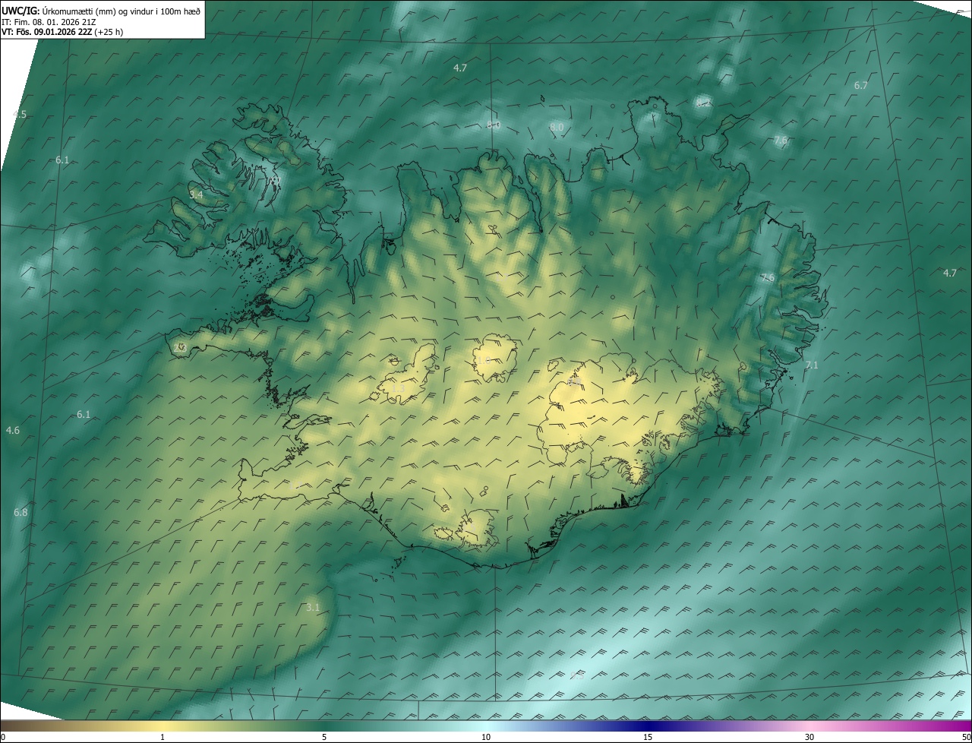Select the initial time line 'IT: Fim. 08. 01. 2026 21Z'
Screen dimensions: 972x743
49,21
